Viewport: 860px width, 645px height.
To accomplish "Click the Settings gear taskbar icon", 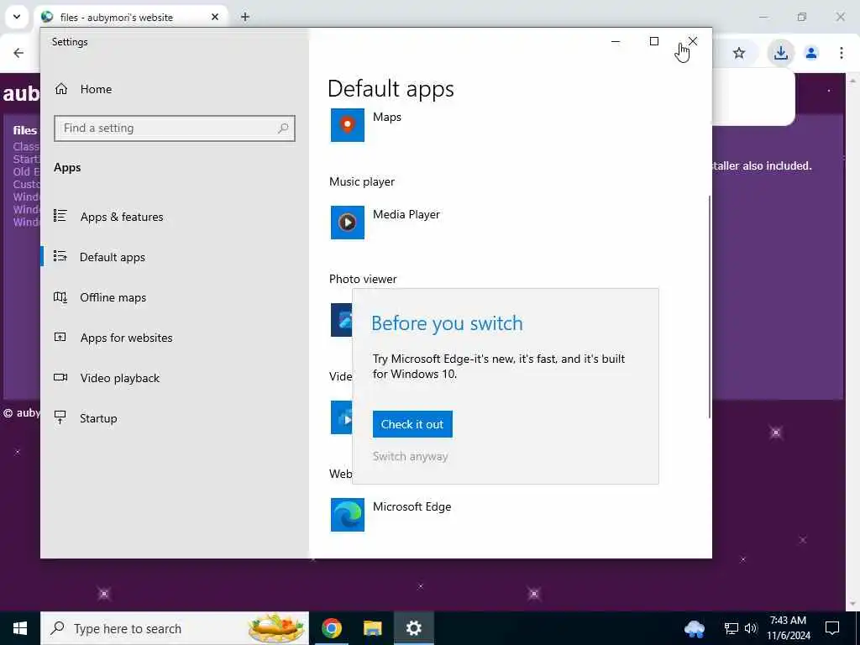I will pyautogui.click(x=413, y=628).
